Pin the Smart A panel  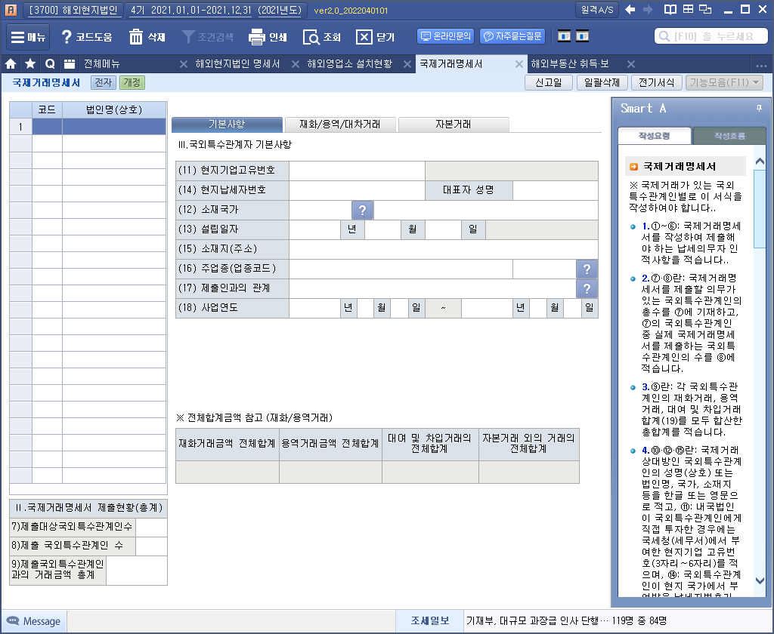pos(759,108)
